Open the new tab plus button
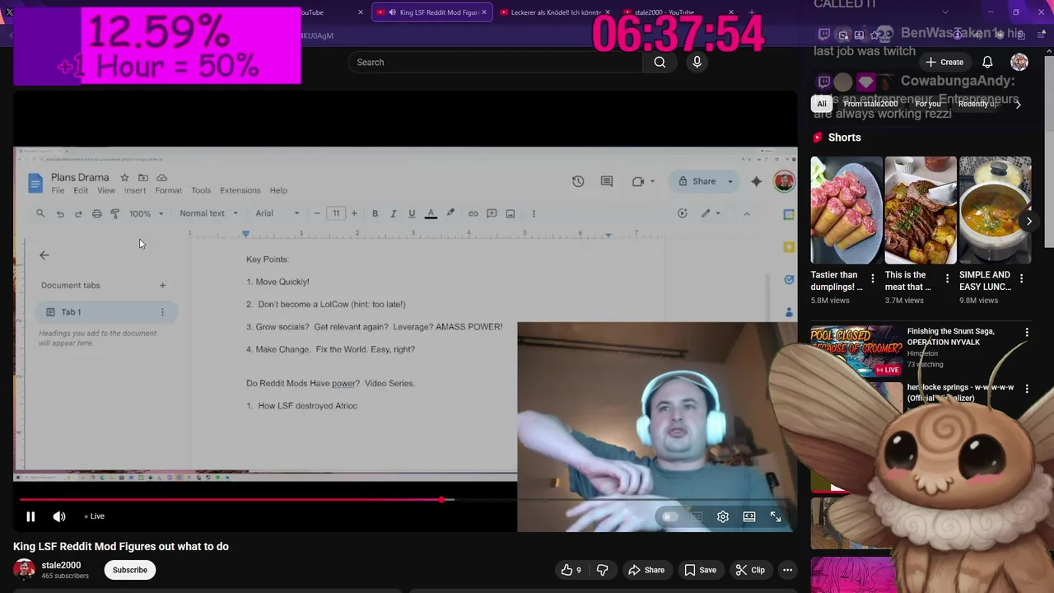The width and height of the screenshot is (1054, 593). pyautogui.click(x=751, y=12)
